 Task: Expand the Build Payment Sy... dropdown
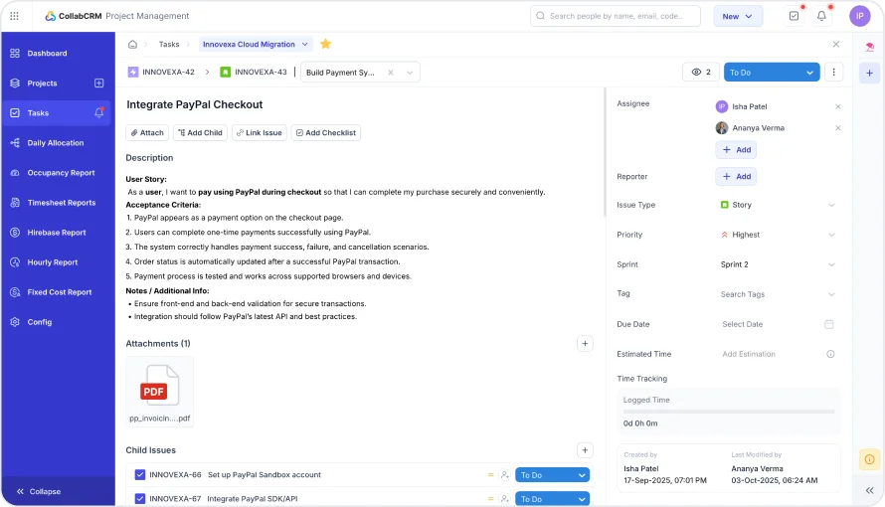(410, 73)
